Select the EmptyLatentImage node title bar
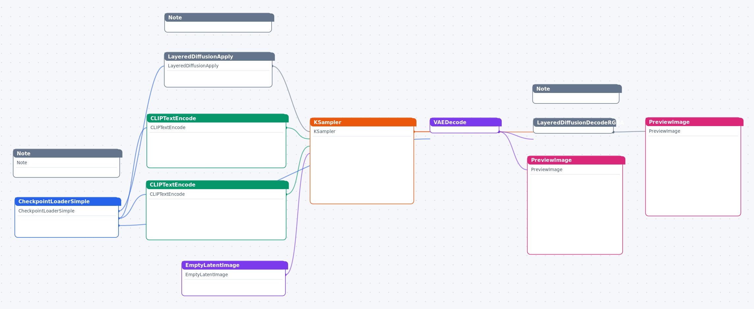 235,265
